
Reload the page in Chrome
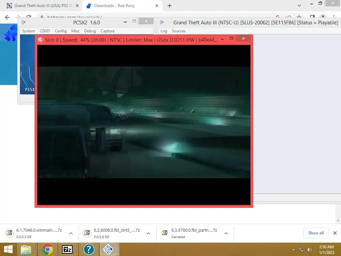pos(29,17)
